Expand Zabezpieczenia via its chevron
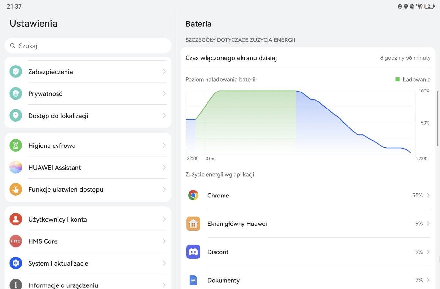The width and height of the screenshot is (440, 289). [164, 72]
